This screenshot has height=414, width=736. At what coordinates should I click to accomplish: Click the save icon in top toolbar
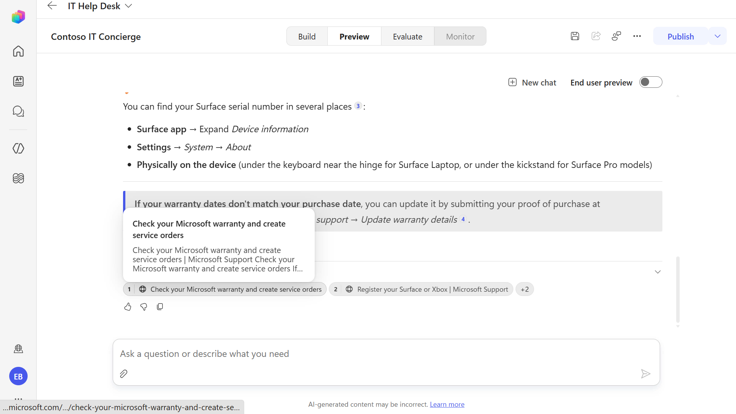tap(575, 36)
